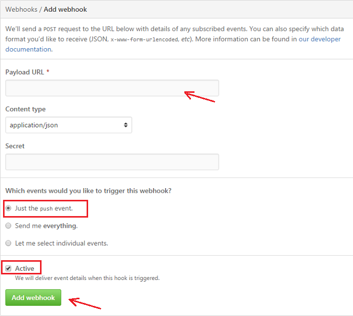
Task: Focus the Secret input field
Action: (x=112, y=162)
